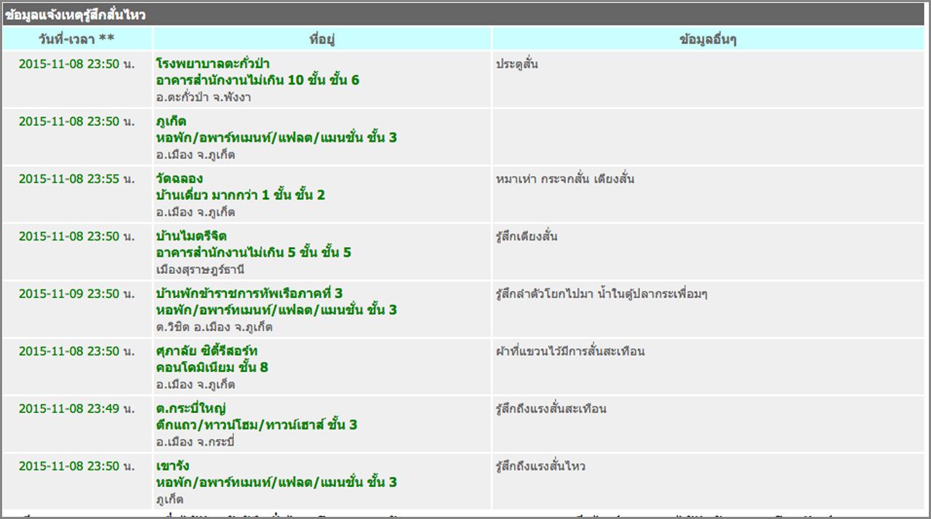The height and width of the screenshot is (519, 931).
Task: Click the ประตูสั่น remark cell
Action: pos(517,64)
